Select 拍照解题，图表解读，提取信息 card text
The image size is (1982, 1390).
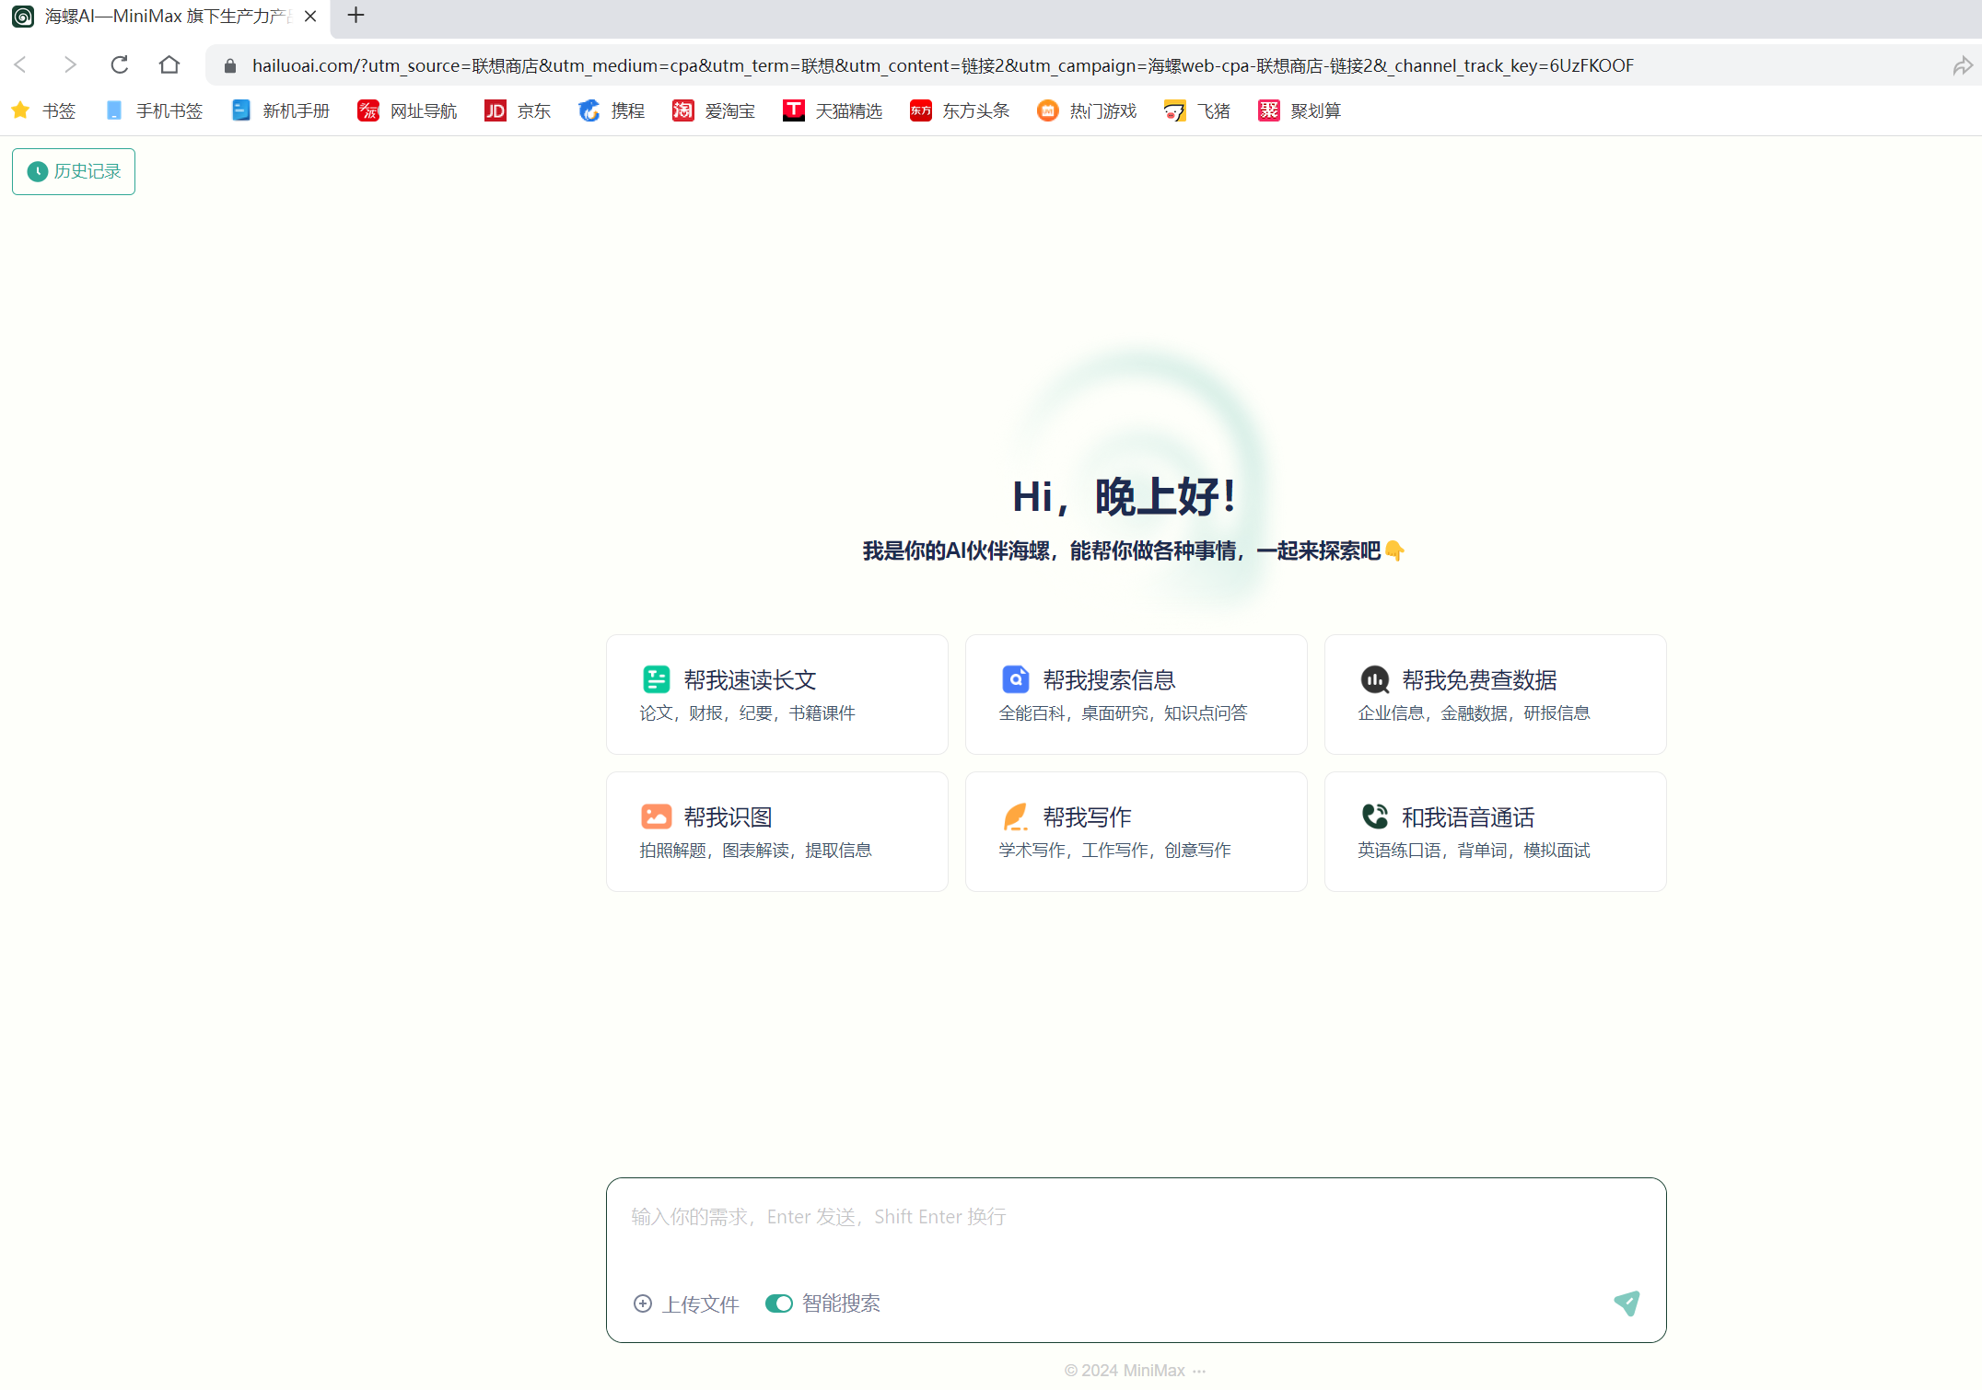(756, 851)
